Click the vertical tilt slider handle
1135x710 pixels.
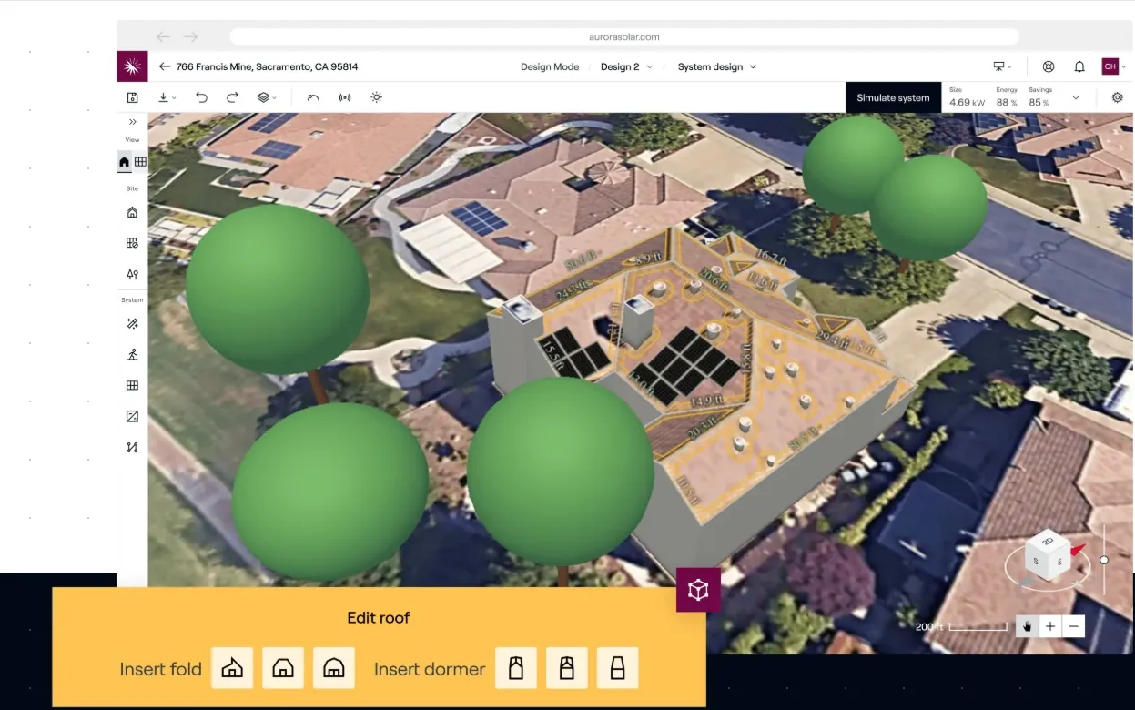pos(1104,560)
